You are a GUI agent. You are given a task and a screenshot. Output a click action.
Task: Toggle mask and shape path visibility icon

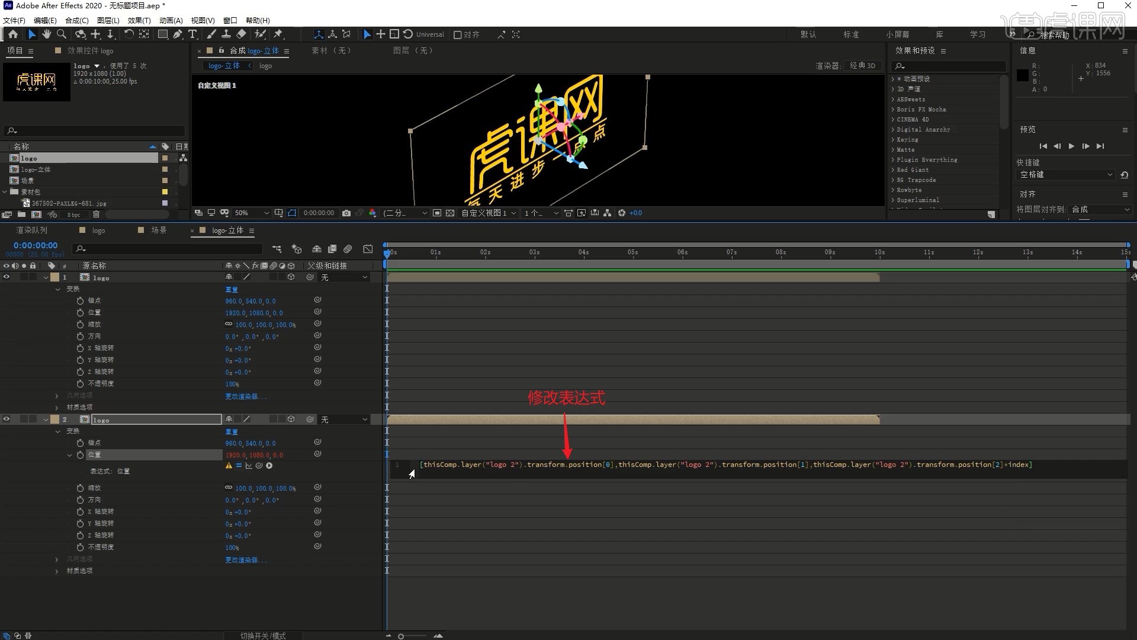(x=292, y=213)
